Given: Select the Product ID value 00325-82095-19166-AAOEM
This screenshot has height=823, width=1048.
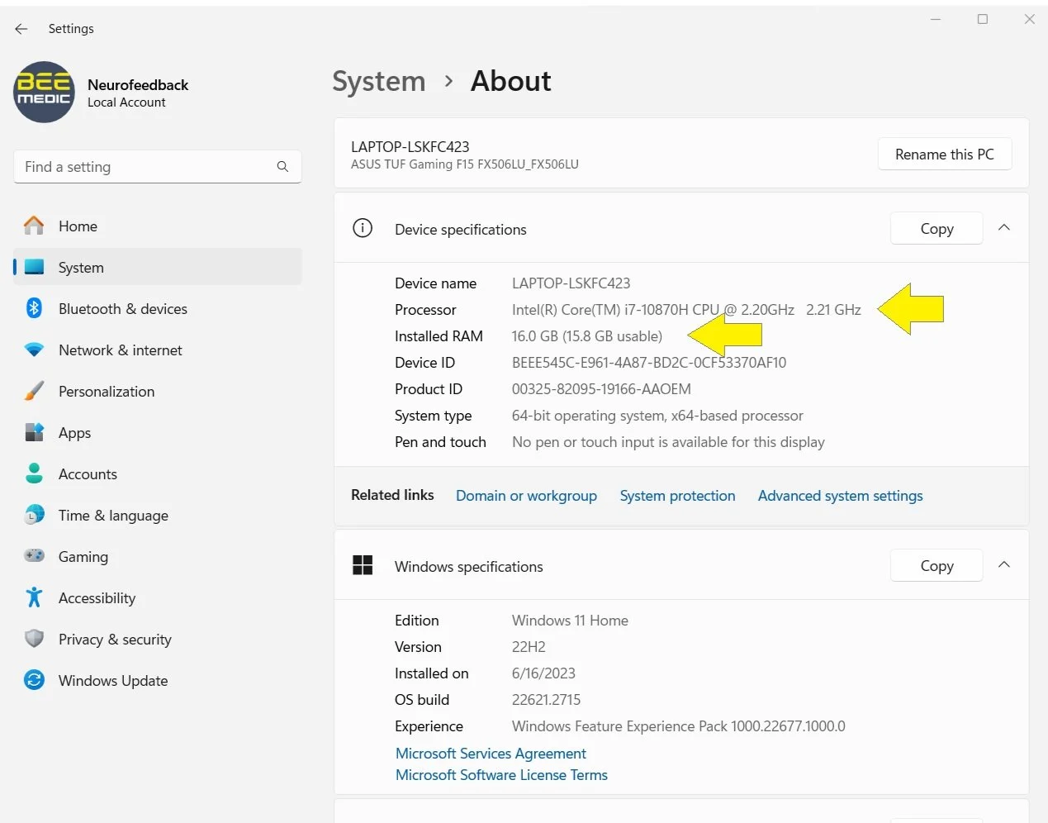Looking at the screenshot, I should 601,389.
